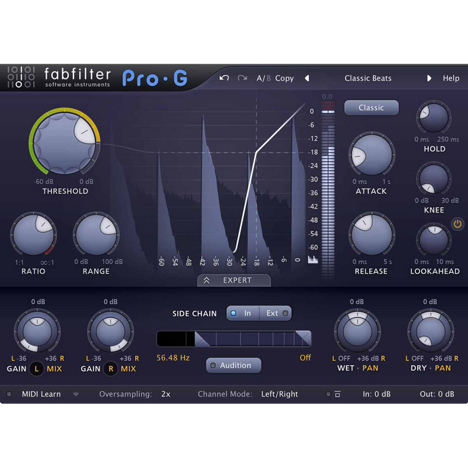The height and width of the screenshot is (468, 468).
Task: Click MIX label next to L
Action: (x=54, y=369)
